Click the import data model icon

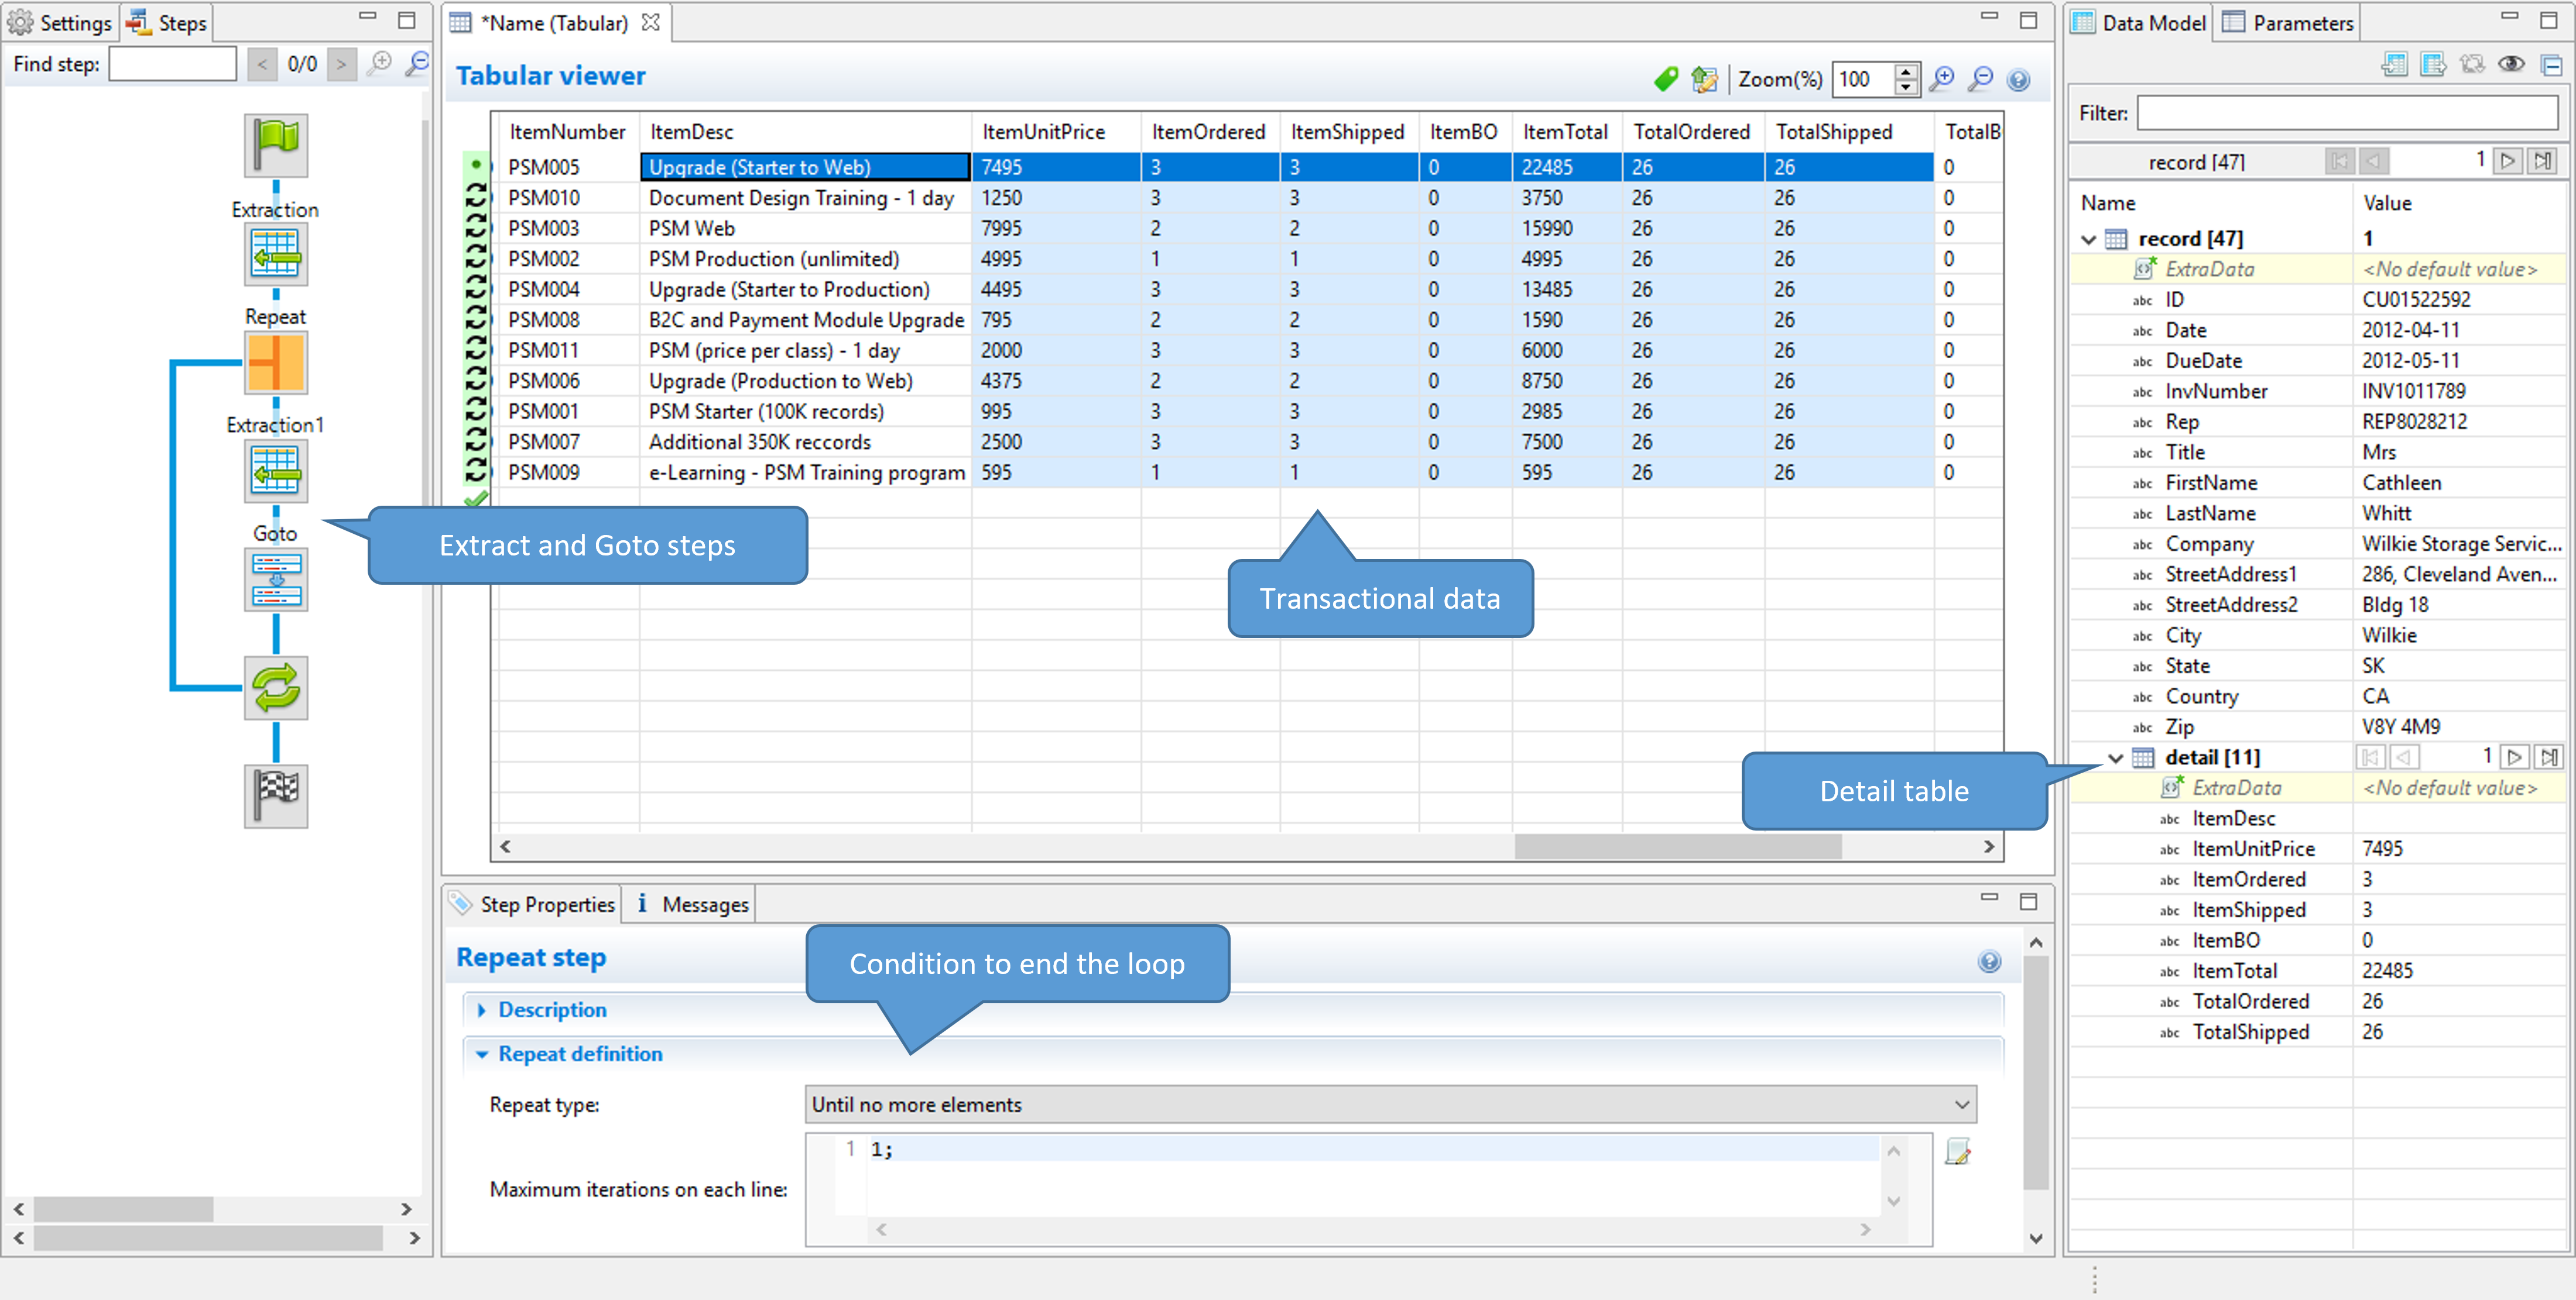click(x=2395, y=65)
